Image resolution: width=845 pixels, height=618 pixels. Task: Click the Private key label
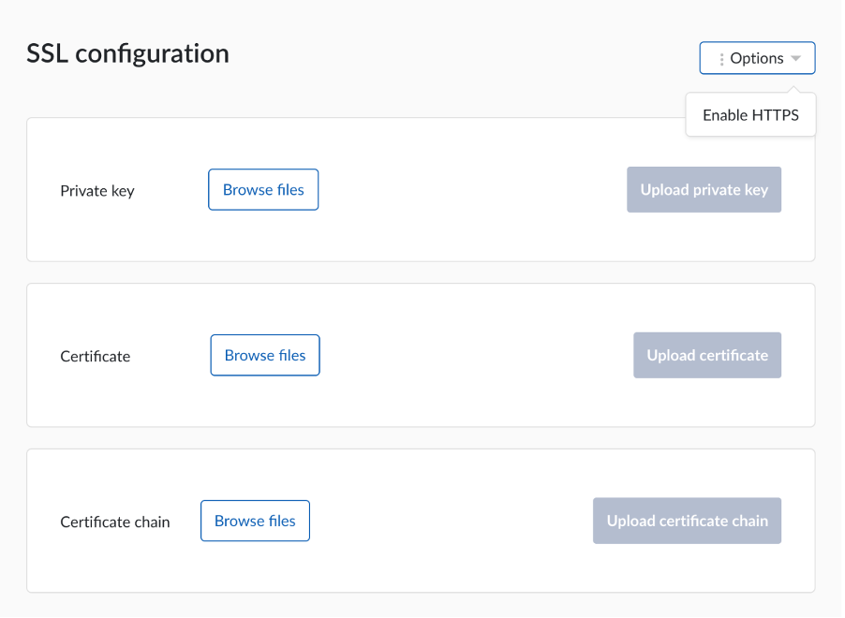click(x=97, y=191)
